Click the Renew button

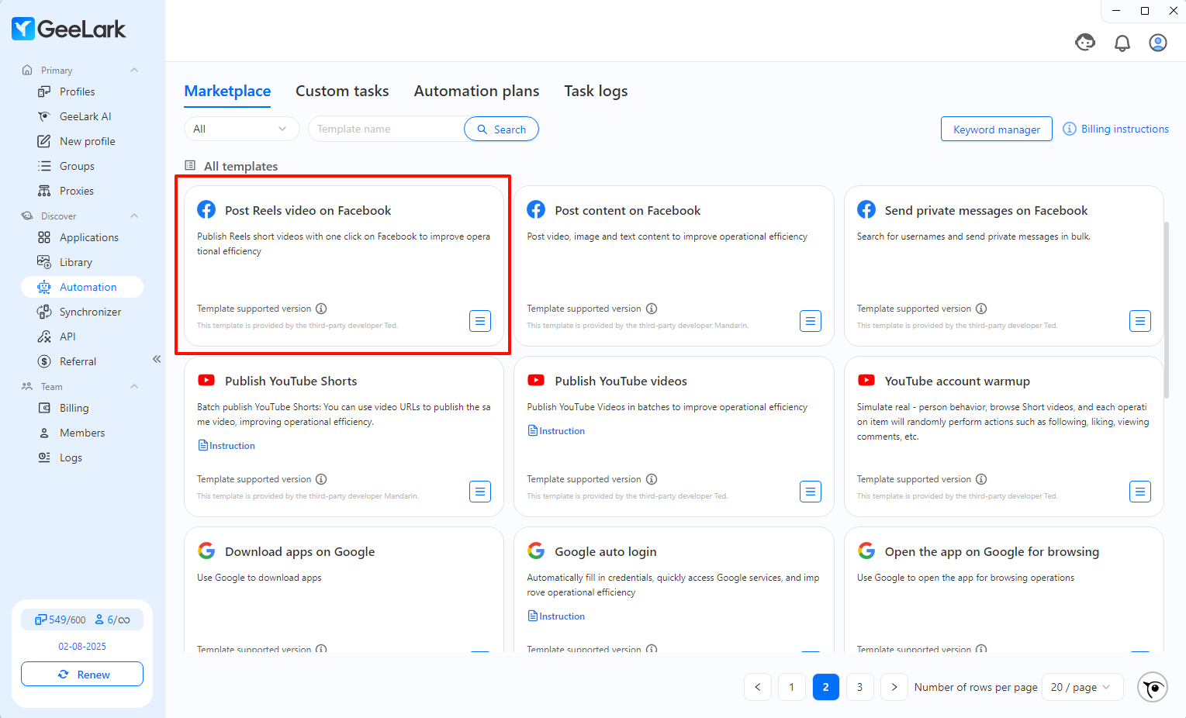81,675
